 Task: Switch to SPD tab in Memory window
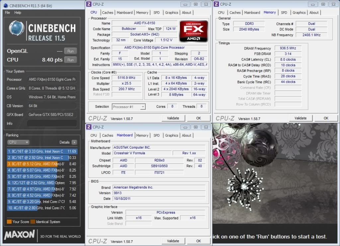click(284, 13)
